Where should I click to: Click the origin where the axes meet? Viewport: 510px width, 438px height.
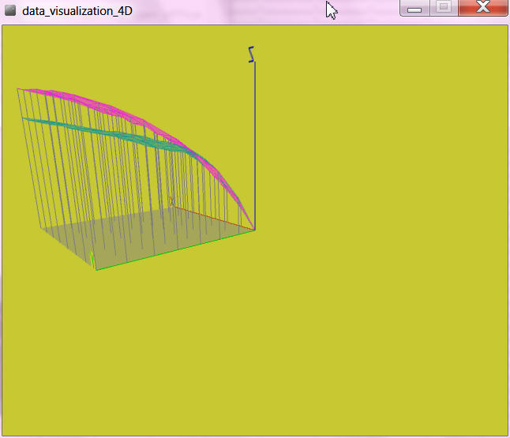coord(255,230)
